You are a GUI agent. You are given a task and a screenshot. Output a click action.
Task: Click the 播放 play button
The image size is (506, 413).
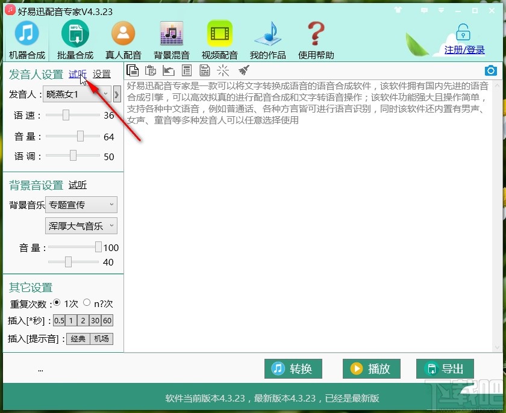(372, 368)
